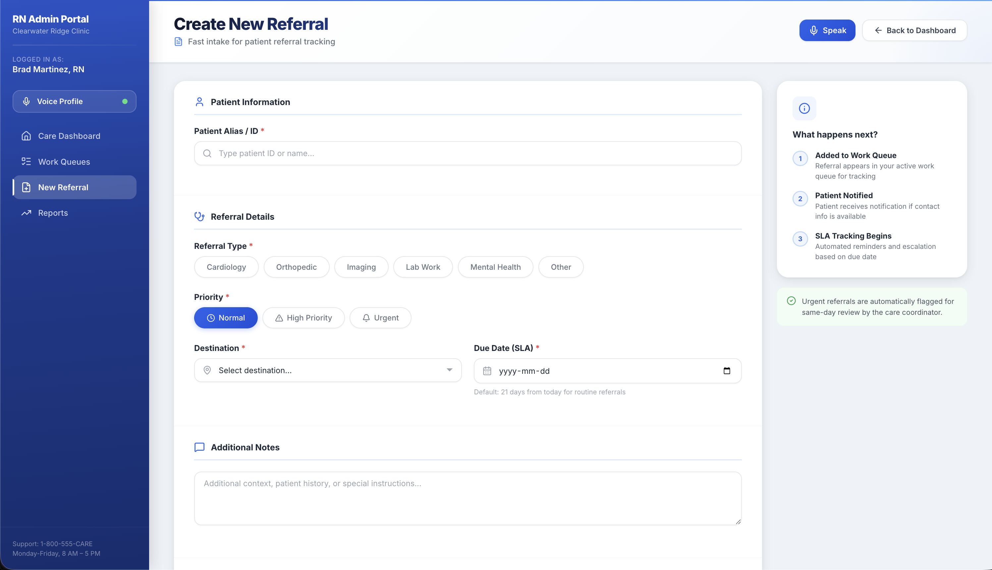Click the Reports trend-line icon
This screenshot has height=570, width=992.
coord(26,213)
